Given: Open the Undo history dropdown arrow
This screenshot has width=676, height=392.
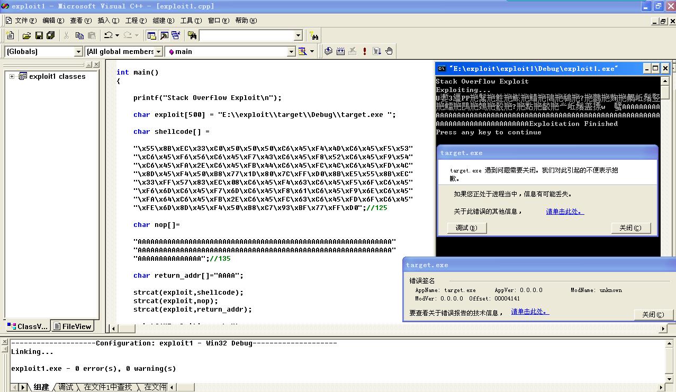Looking at the screenshot, I should pos(117,35).
